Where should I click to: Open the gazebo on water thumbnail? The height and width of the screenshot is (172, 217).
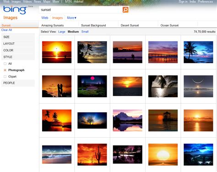pos(163,120)
